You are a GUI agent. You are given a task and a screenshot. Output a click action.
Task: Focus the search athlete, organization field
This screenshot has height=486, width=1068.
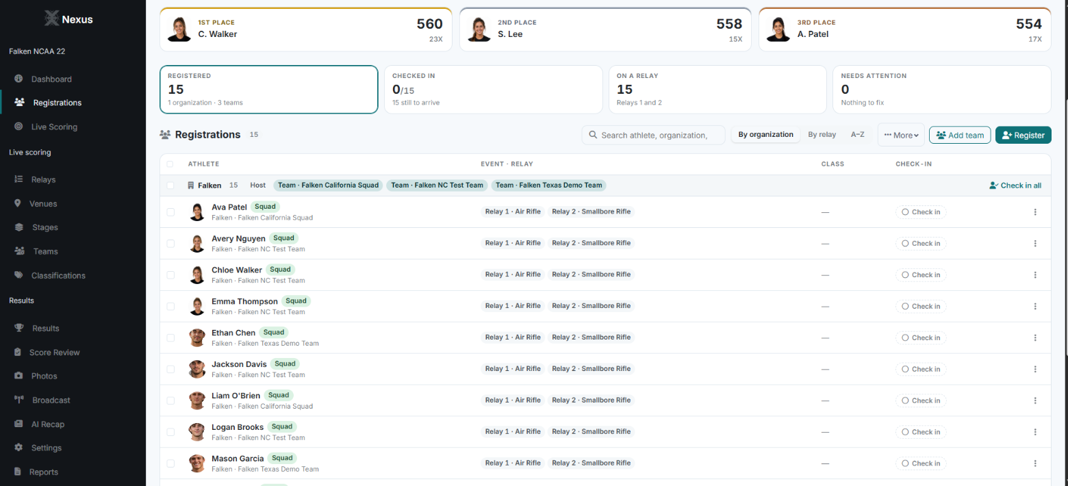pos(653,136)
